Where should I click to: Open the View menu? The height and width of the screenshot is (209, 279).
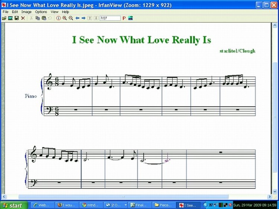pos(55,12)
